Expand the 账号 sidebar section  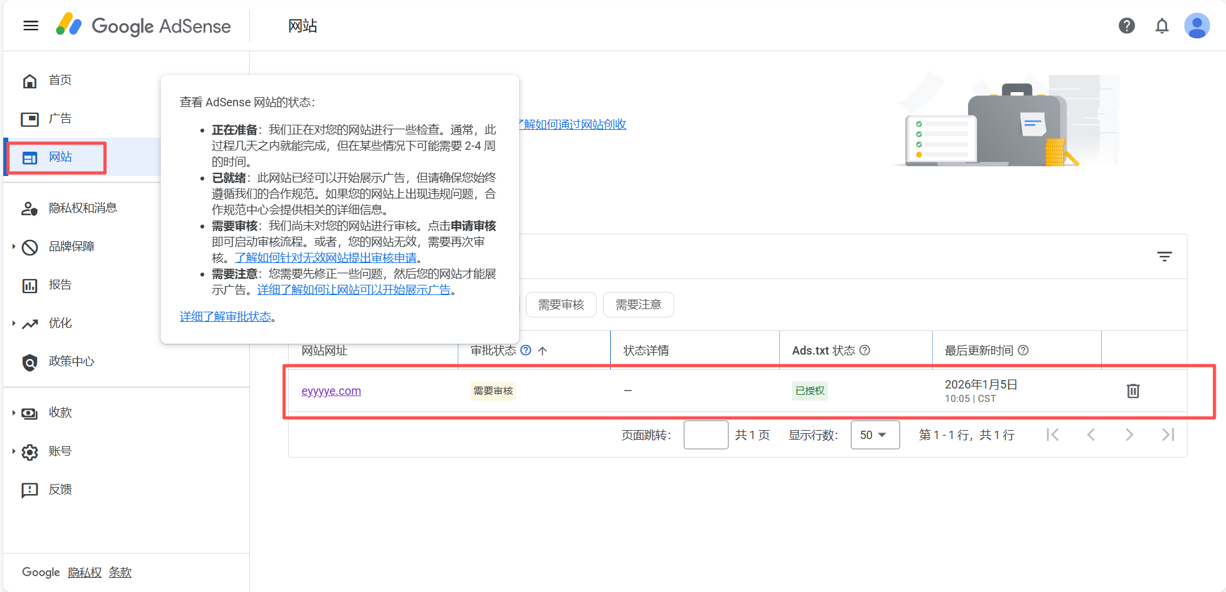tap(14, 451)
